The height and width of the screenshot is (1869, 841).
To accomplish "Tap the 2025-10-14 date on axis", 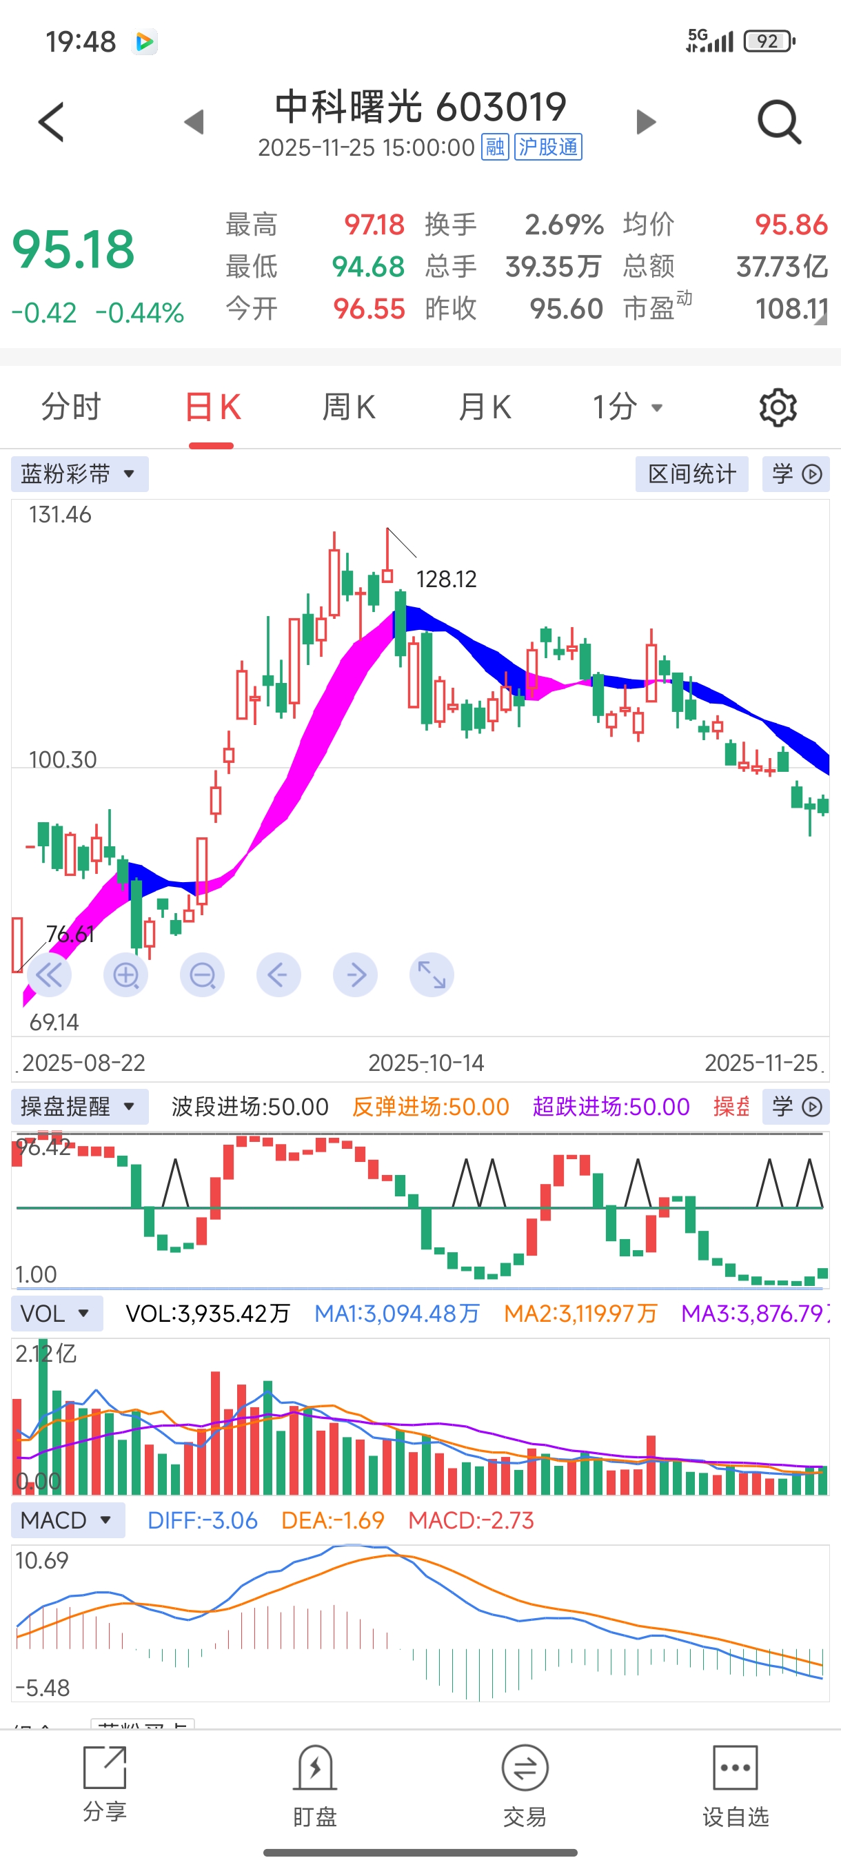I will tap(426, 1063).
